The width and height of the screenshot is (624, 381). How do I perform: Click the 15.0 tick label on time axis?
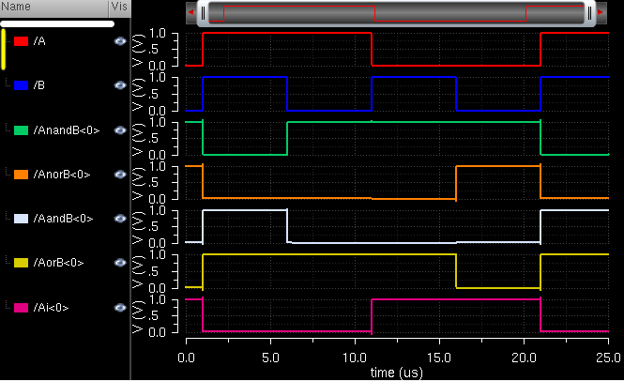tap(439, 358)
